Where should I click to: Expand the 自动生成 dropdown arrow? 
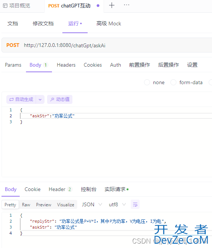point(40,99)
